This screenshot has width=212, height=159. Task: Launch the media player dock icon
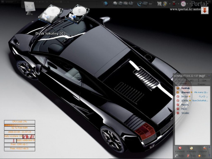point(139,4)
